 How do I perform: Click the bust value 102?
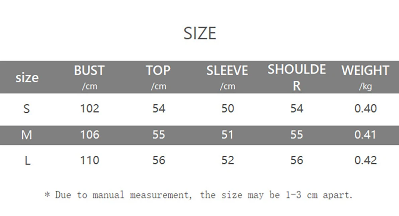pos(89,109)
